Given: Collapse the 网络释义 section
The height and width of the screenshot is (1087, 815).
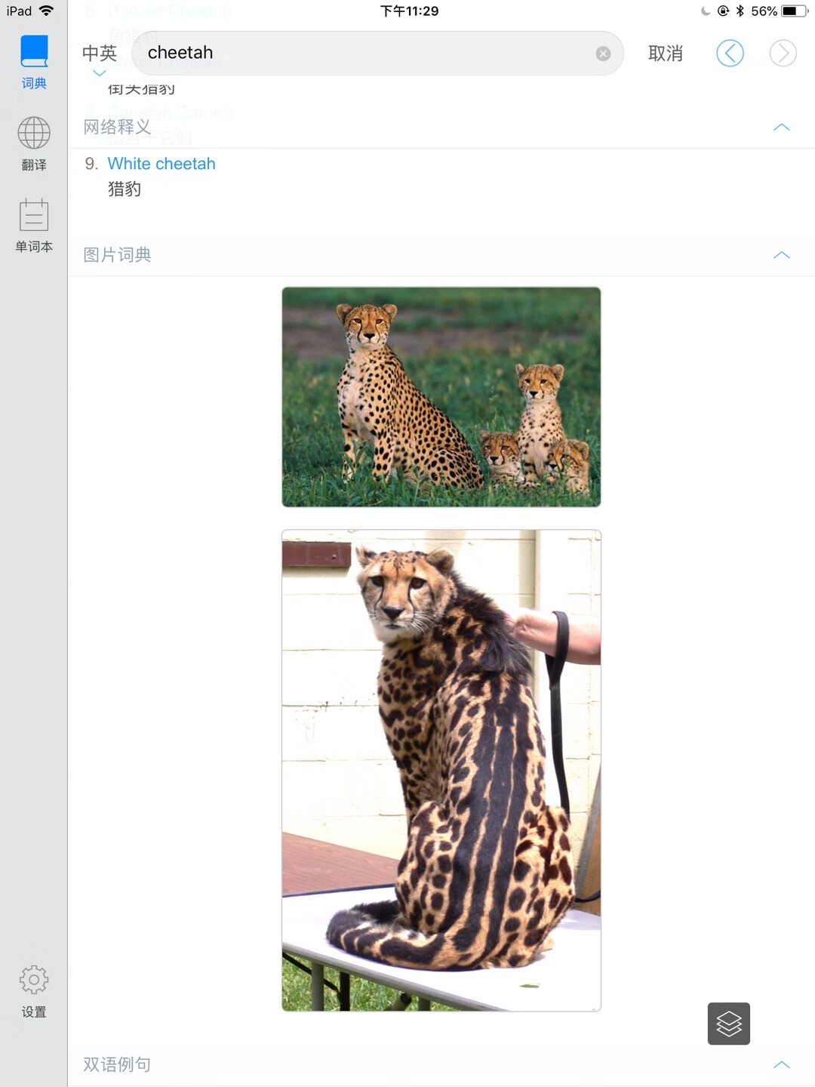Looking at the screenshot, I should tap(782, 127).
